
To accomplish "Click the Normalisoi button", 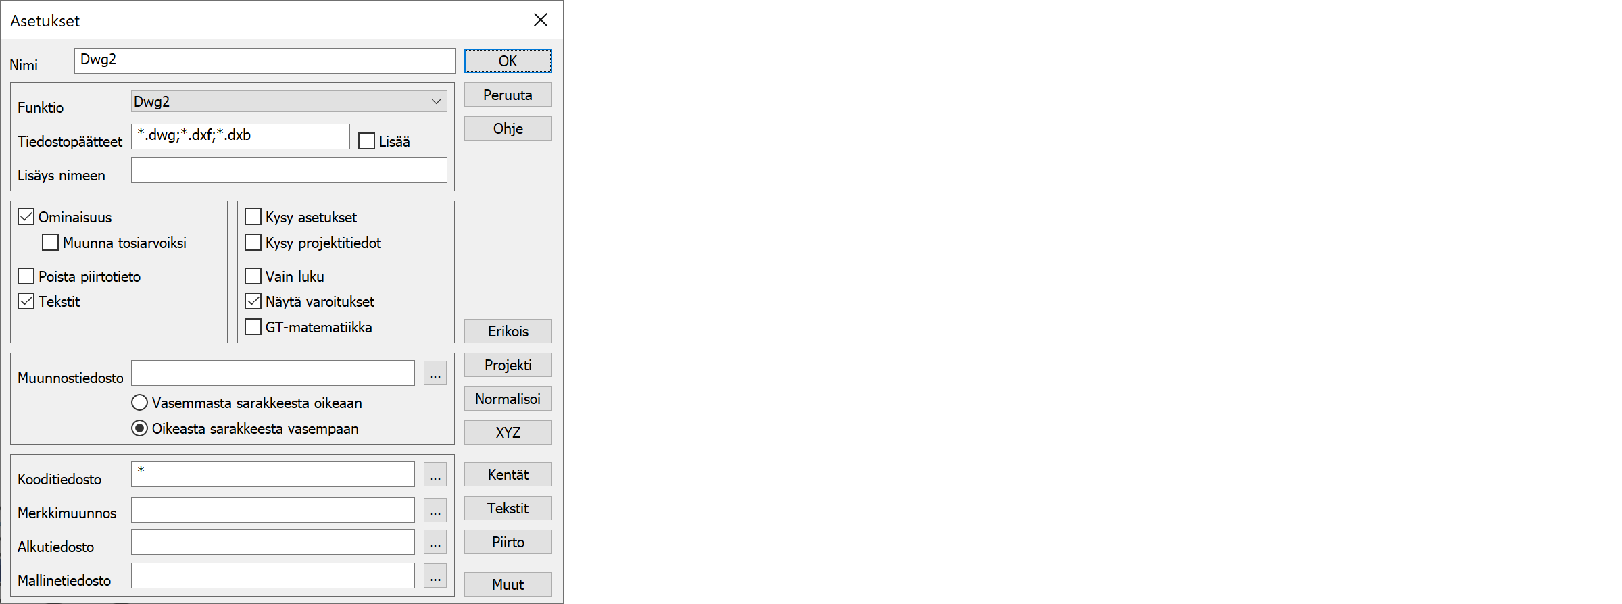I will [508, 399].
